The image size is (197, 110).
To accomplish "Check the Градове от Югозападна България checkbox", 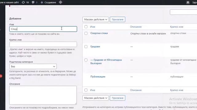I will (x=86, y=60).
